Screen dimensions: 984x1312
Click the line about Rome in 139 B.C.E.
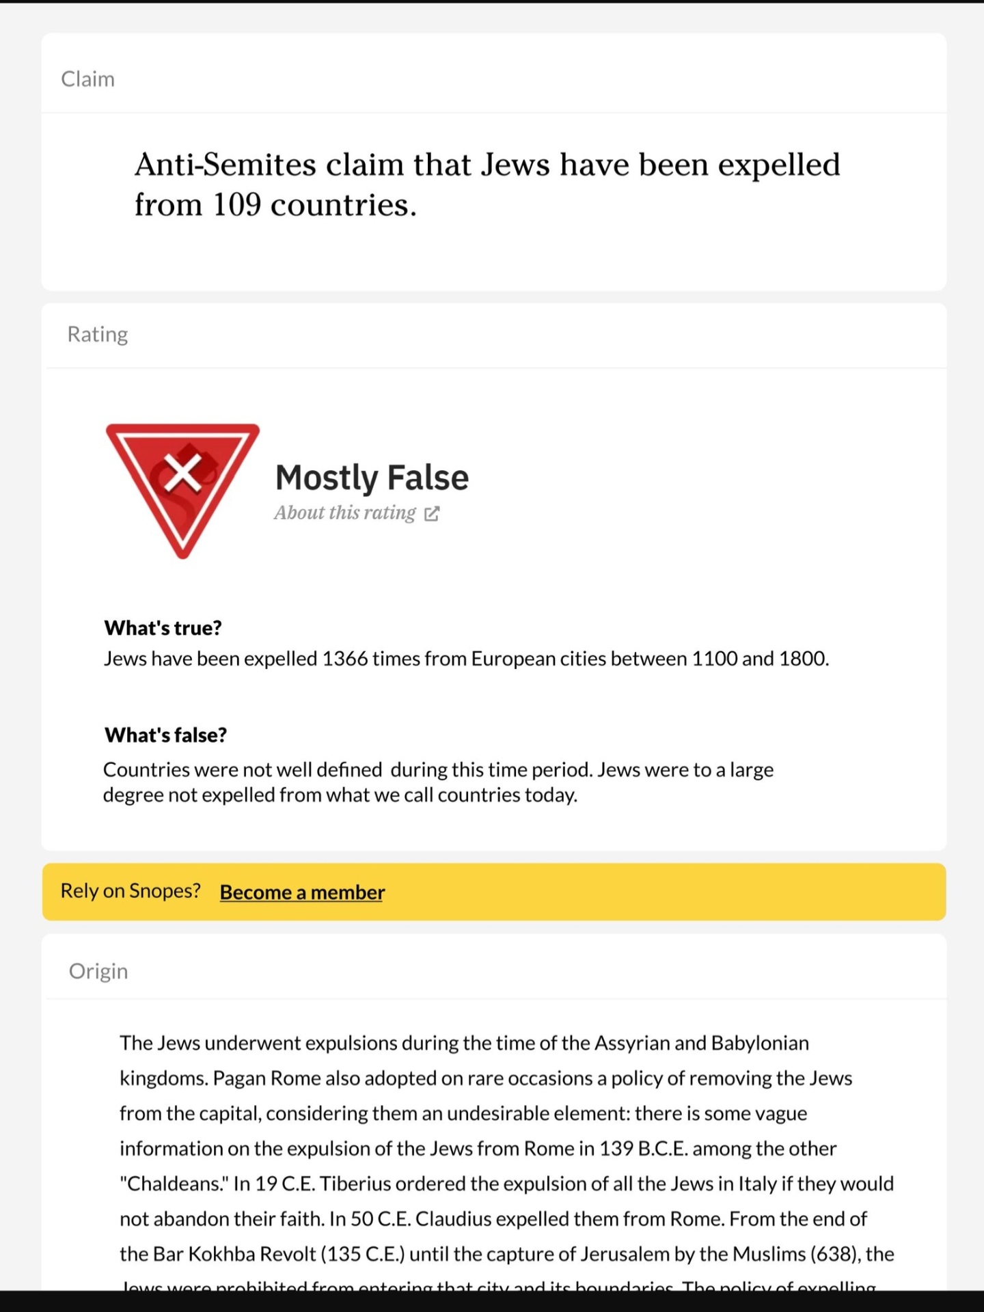point(478,1149)
